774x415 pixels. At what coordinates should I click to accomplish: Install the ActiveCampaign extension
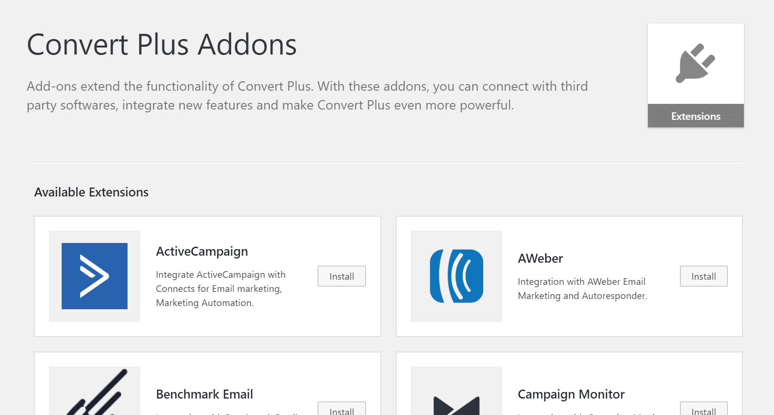tap(342, 276)
